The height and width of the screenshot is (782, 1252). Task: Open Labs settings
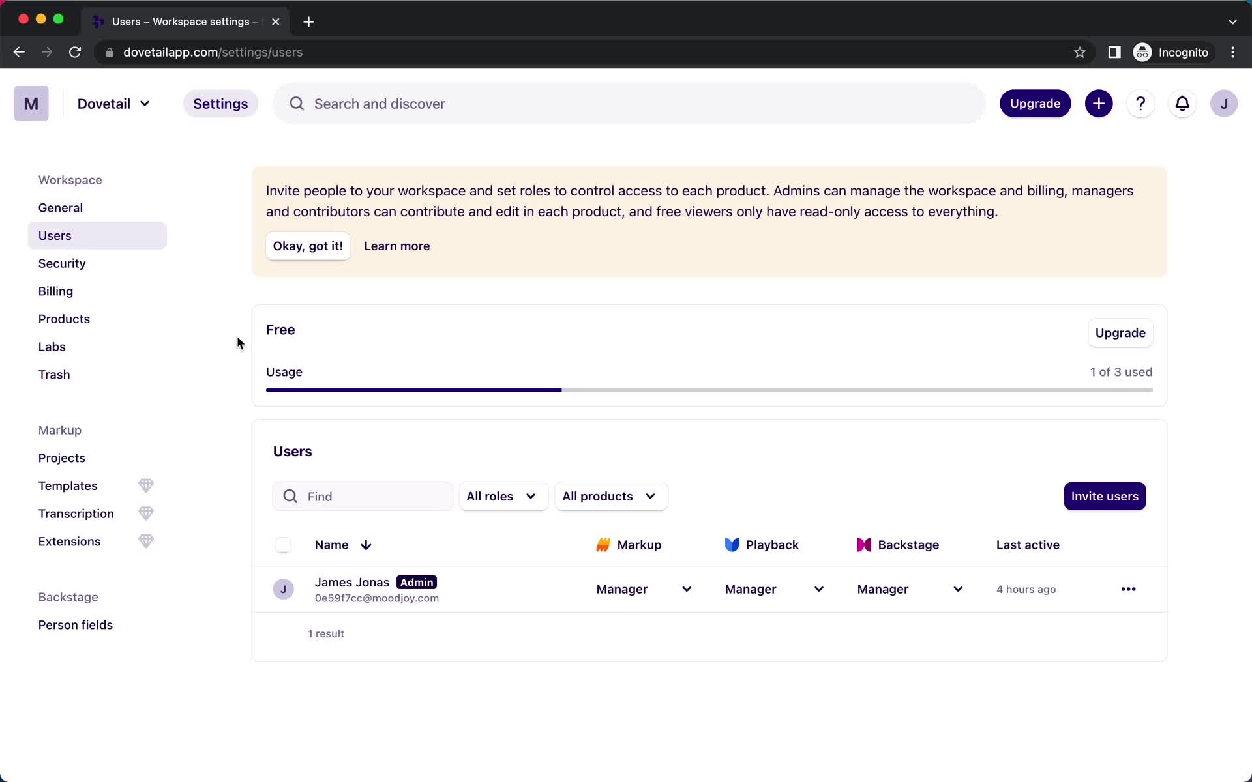(x=97, y=347)
